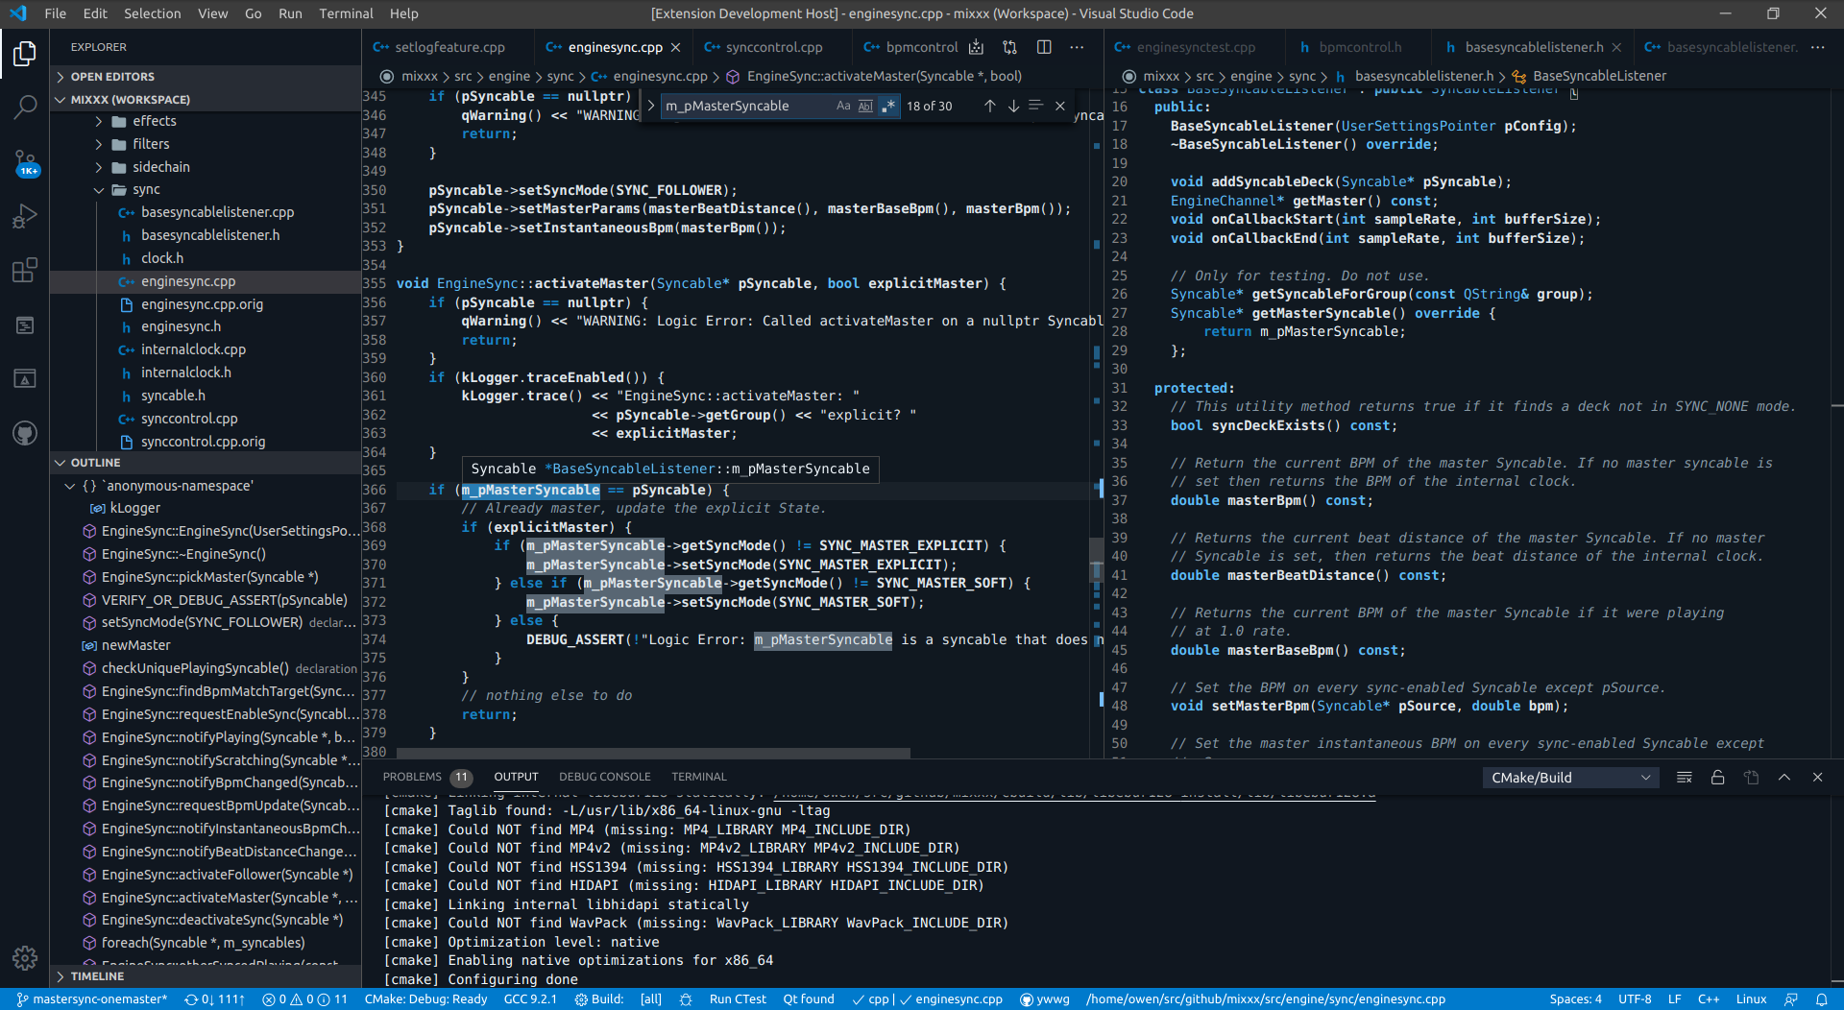
Task: Click the Git sync status in status bar
Action: click(x=214, y=999)
